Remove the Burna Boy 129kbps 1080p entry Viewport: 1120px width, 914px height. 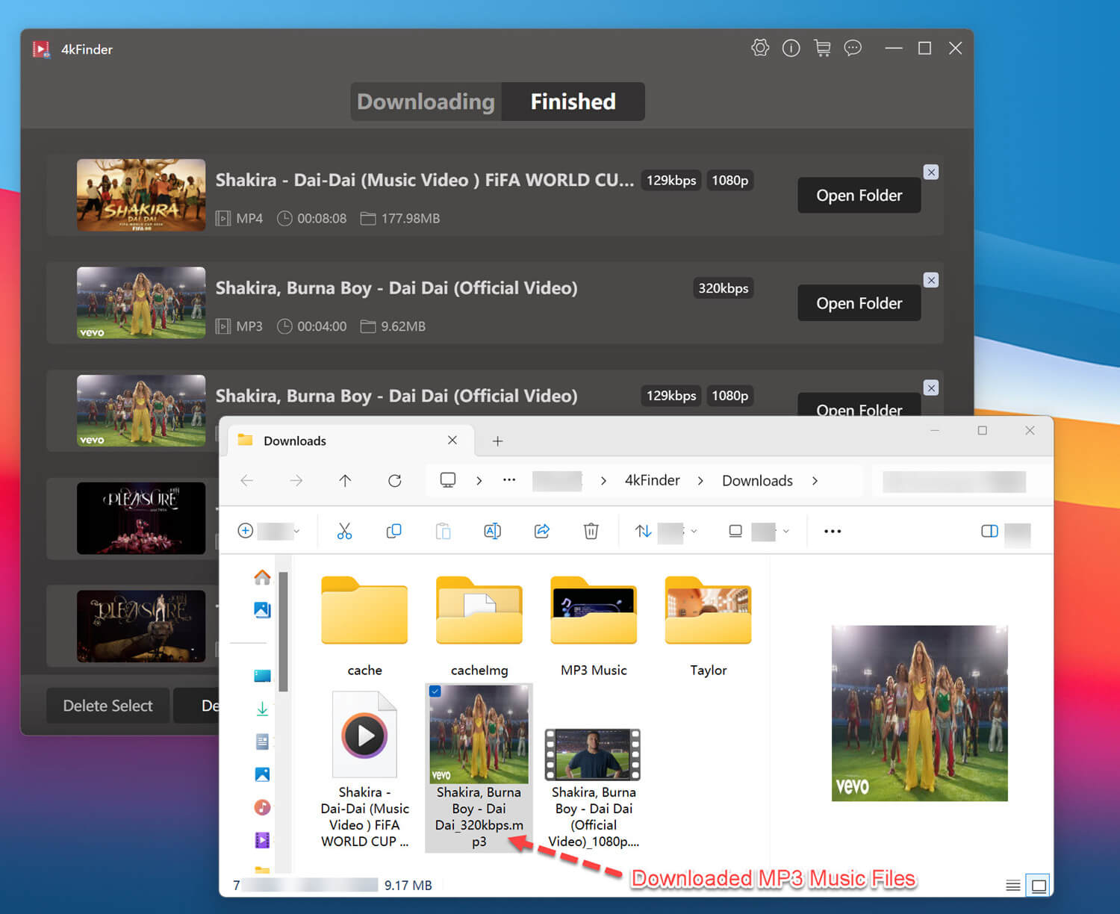(931, 388)
